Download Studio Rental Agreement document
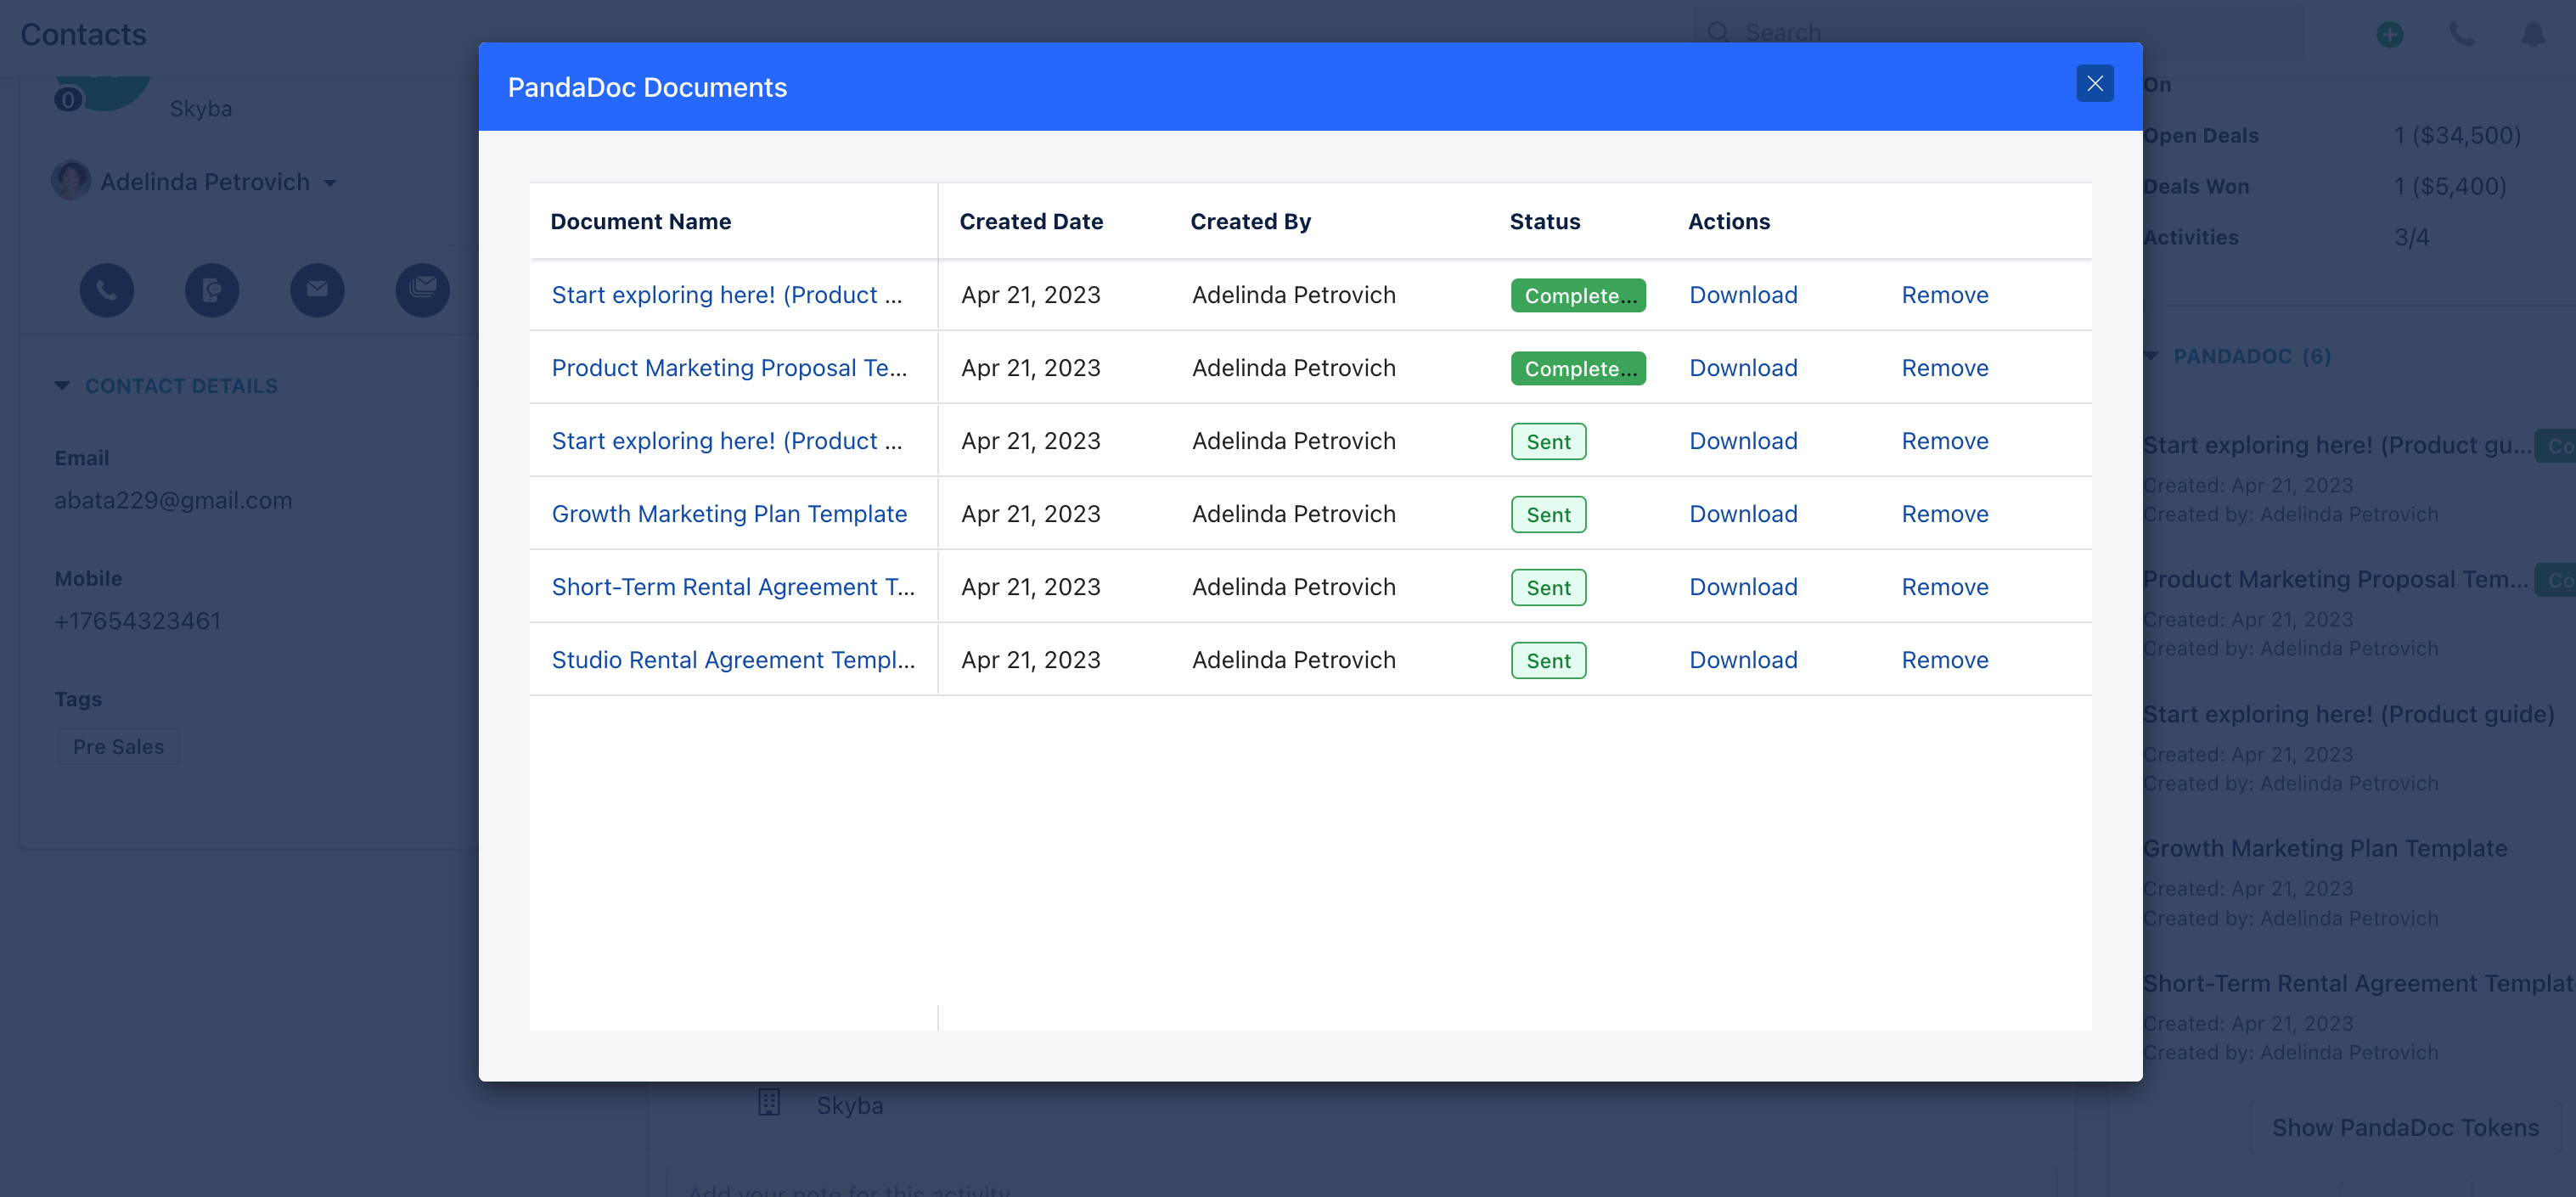This screenshot has height=1197, width=2576. [x=1743, y=660]
